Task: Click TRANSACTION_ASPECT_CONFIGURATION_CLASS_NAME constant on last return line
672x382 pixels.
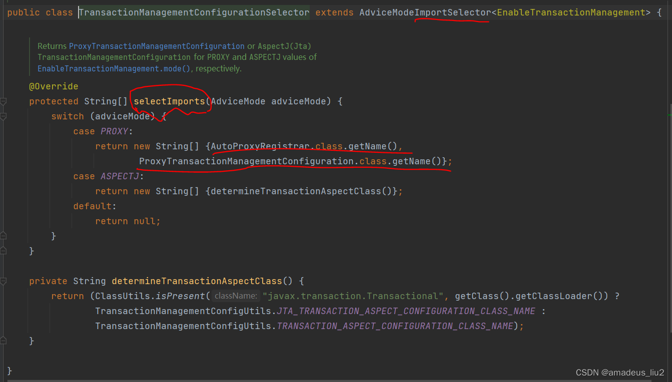Action: (395, 326)
